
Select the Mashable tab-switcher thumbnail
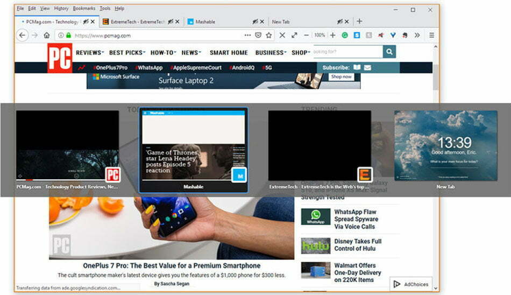point(194,150)
